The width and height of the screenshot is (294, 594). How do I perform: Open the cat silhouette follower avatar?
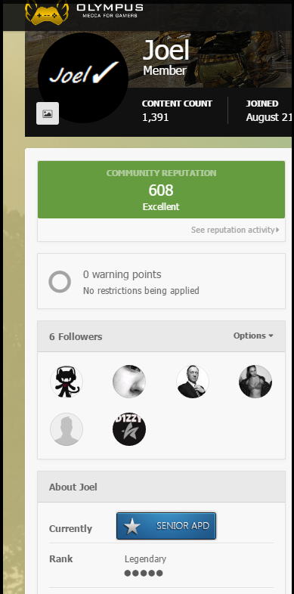tap(67, 382)
